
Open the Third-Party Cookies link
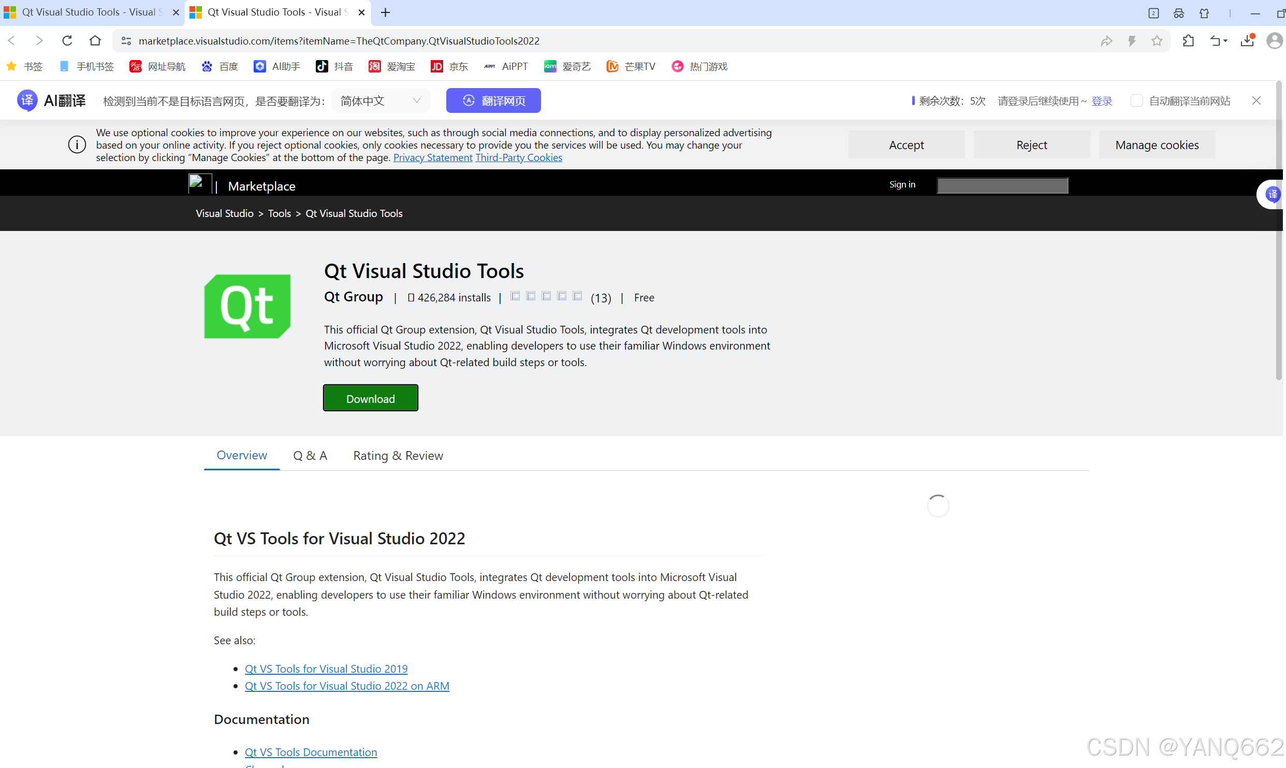[x=519, y=157]
